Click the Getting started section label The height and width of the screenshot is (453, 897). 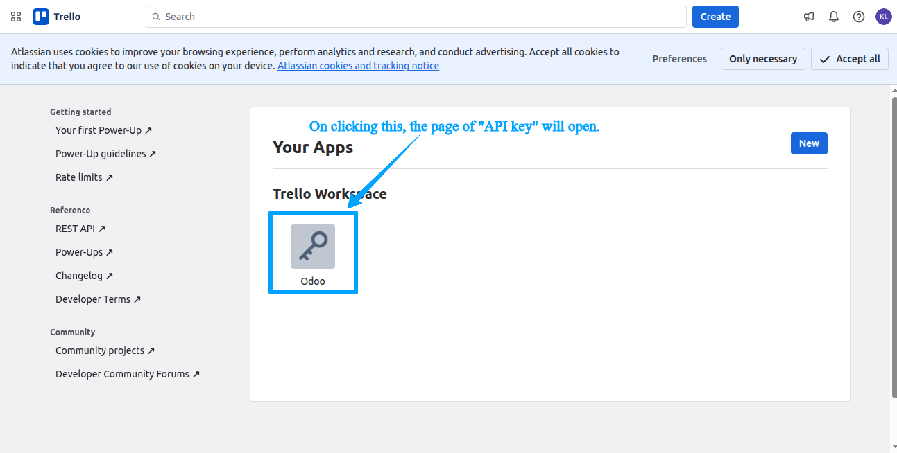80,112
